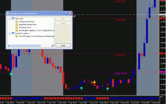Collapse the Main chart tree node
Screen dimensions: 166x104
point(10,19)
